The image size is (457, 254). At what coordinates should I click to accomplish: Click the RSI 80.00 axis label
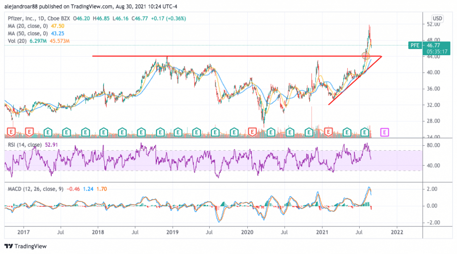(433, 145)
